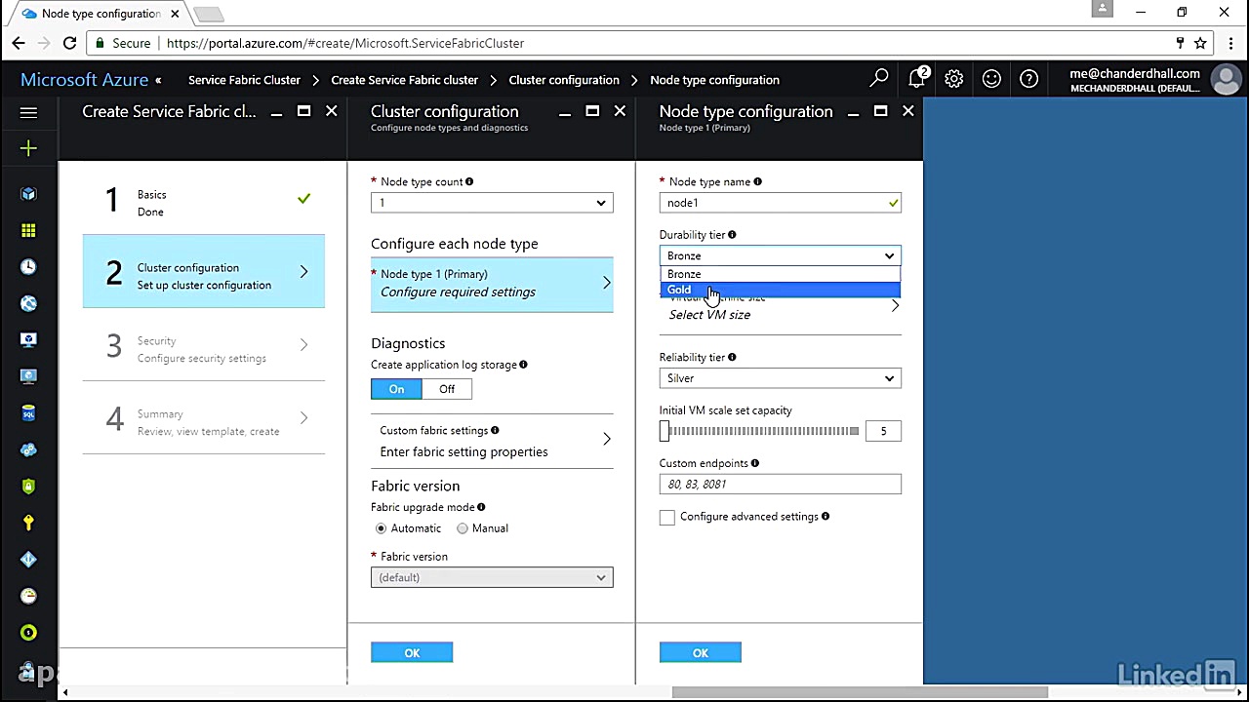This screenshot has height=702, width=1249.
Task: Click the Durability tier info icon
Action: coord(732,234)
